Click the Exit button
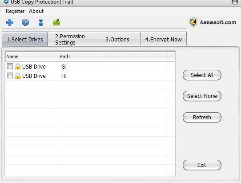The image size is (241, 183). 202,165
